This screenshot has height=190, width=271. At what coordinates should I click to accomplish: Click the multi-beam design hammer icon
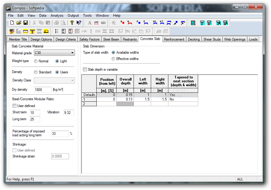click(x=225, y=23)
